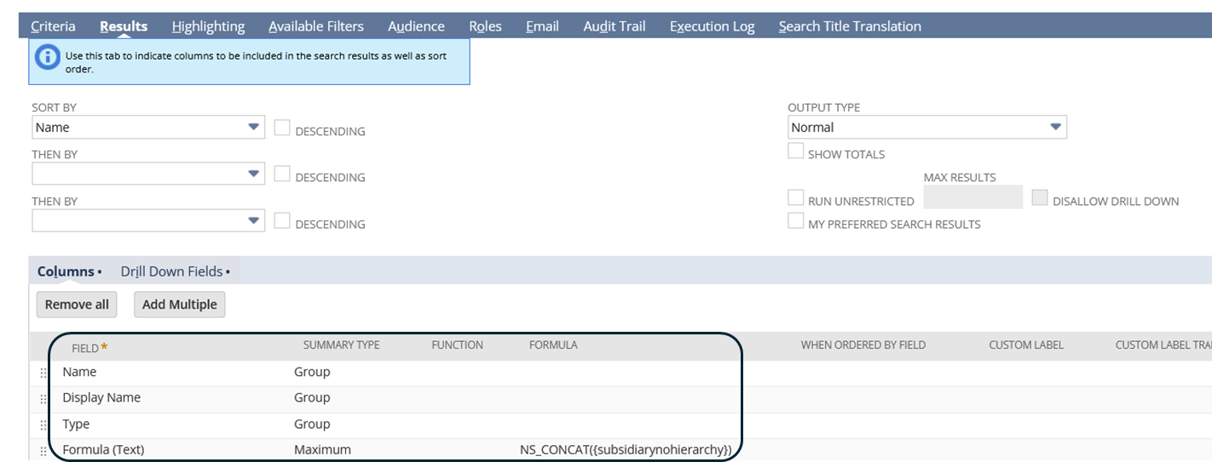This screenshot has height=462, width=1212.
Task: Click drag handle icon beside Name row
Action: [43, 373]
